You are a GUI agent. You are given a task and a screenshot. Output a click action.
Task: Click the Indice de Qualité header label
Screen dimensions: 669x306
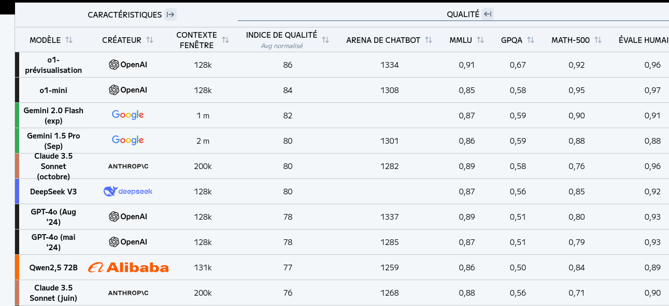click(281, 35)
